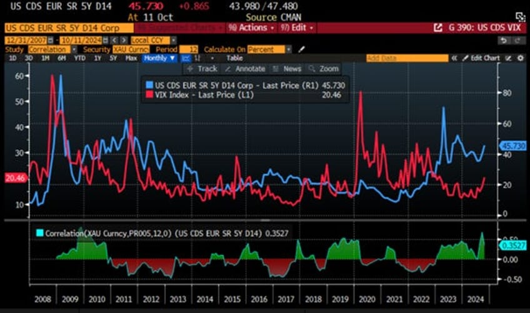Click the US CDS EUR SR 5Y security field
Image resolution: width=530 pixels, height=313 pixels.
pyautogui.click(x=69, y=27)
